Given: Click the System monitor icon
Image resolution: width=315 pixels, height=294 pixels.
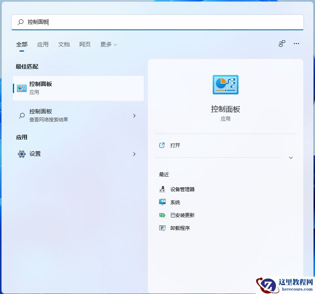Looking at the screenshot, I should (x=162, y=202).
